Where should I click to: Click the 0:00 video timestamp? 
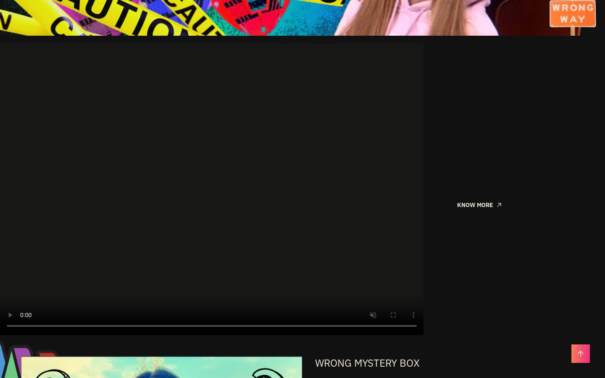[26, 315]
